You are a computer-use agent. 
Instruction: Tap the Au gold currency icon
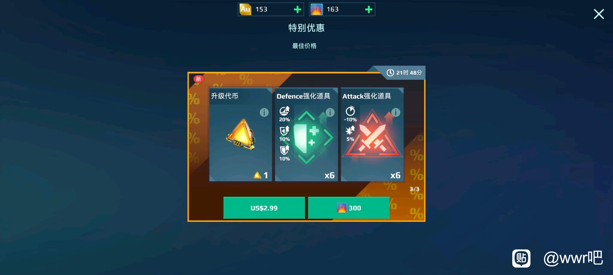pyautogui.click(x=245, y=9)
